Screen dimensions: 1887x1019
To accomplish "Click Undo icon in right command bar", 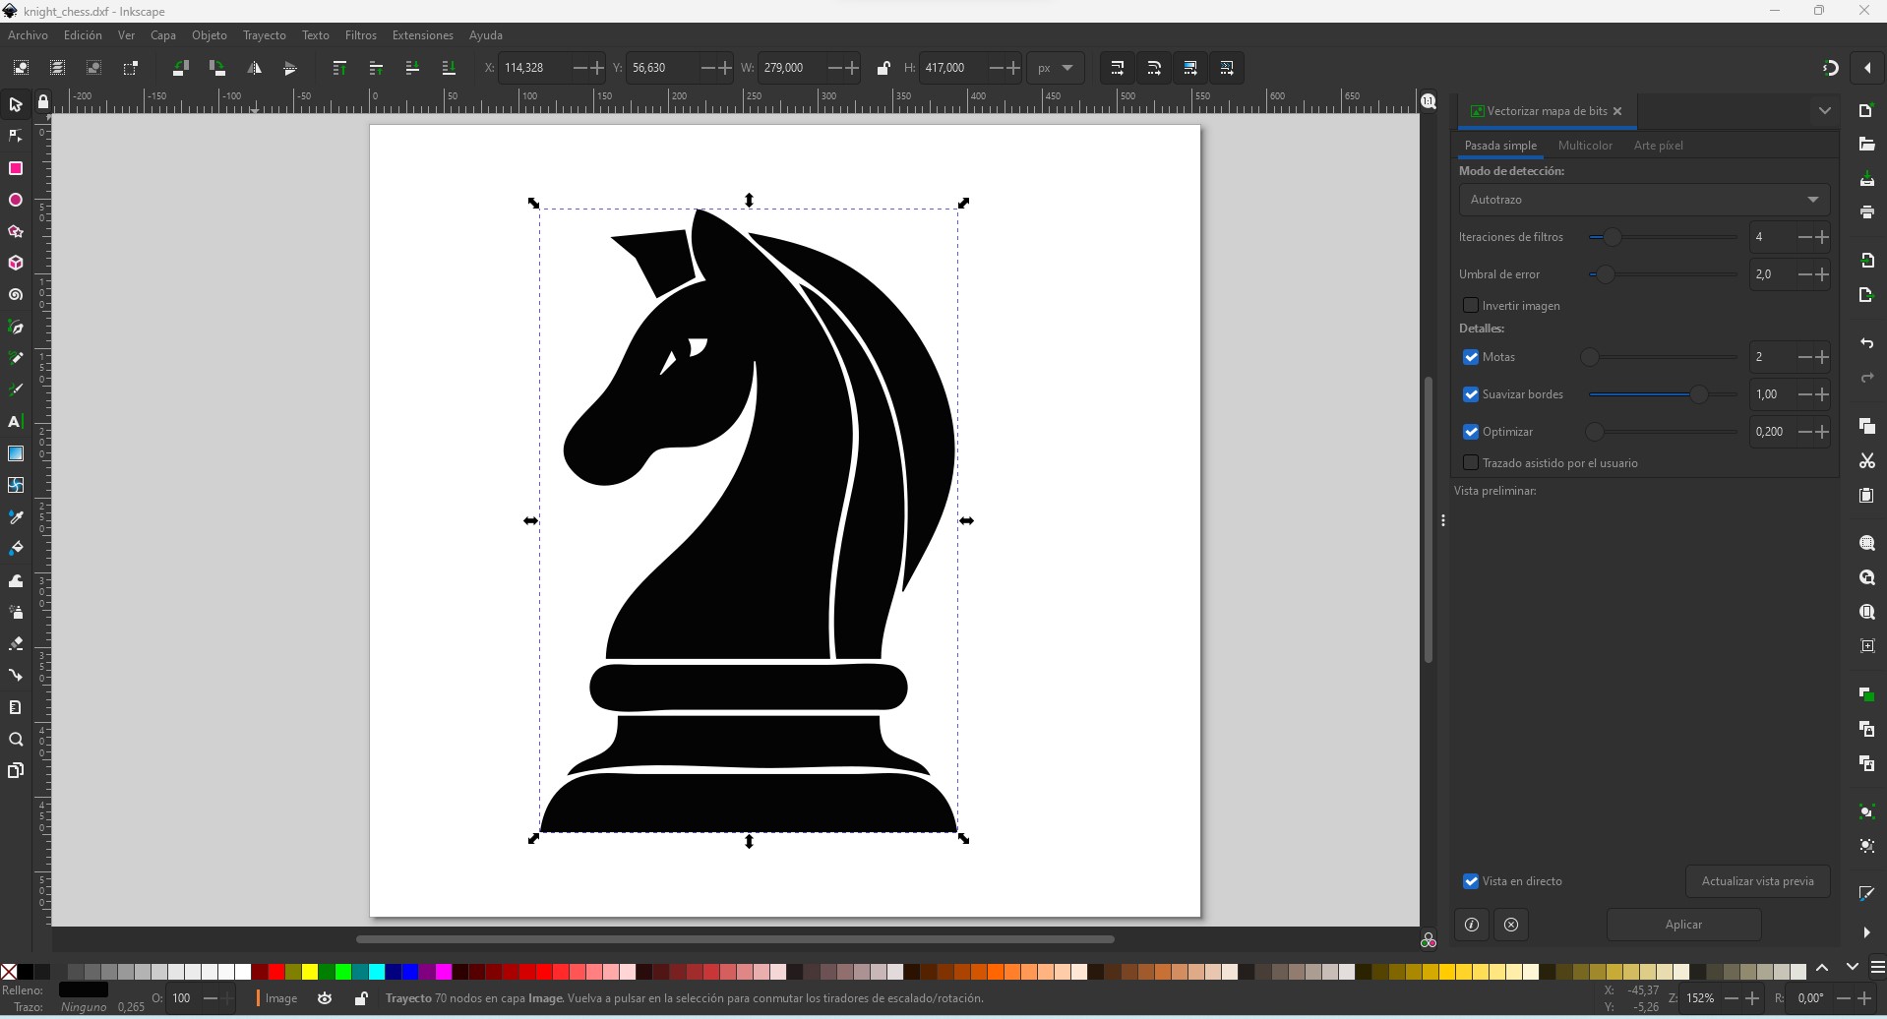I will click(1866, 343).
